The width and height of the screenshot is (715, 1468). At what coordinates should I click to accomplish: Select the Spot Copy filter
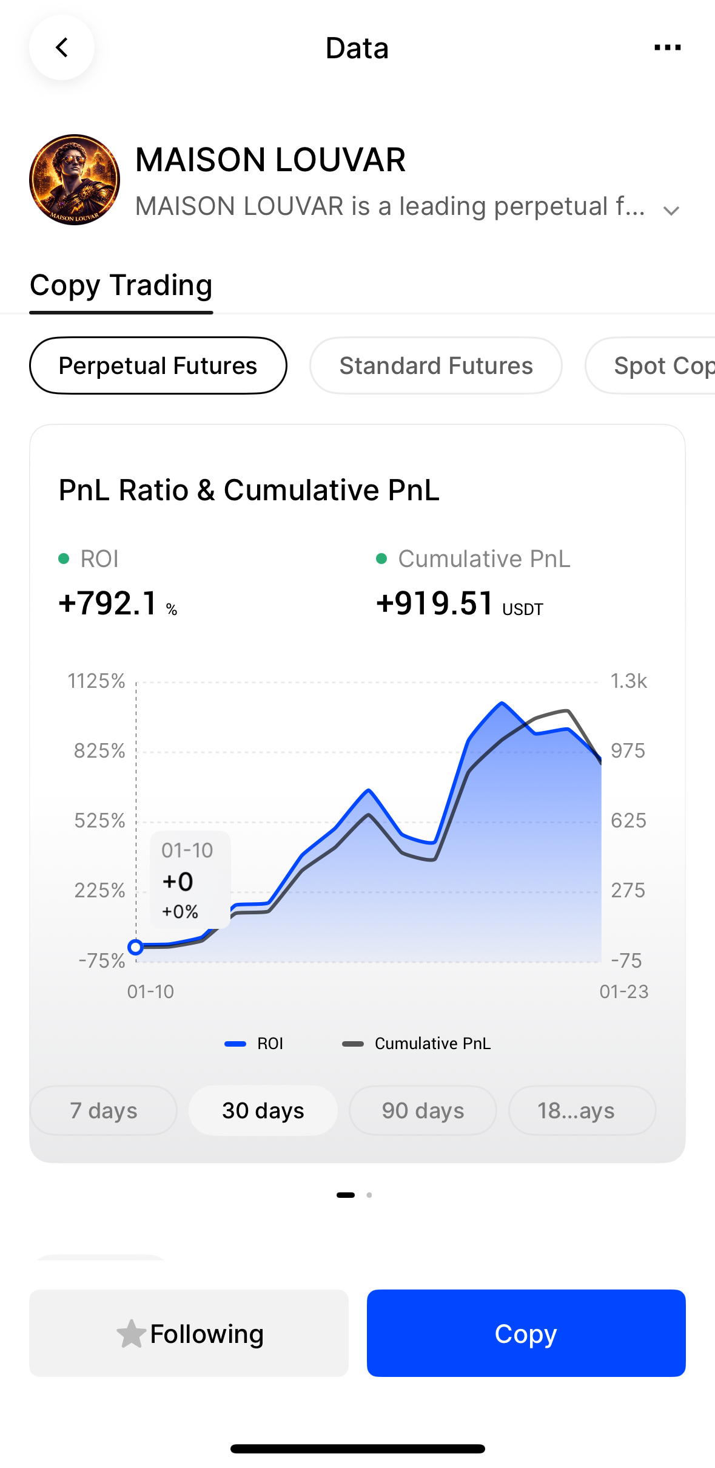[x=661, y=365]
